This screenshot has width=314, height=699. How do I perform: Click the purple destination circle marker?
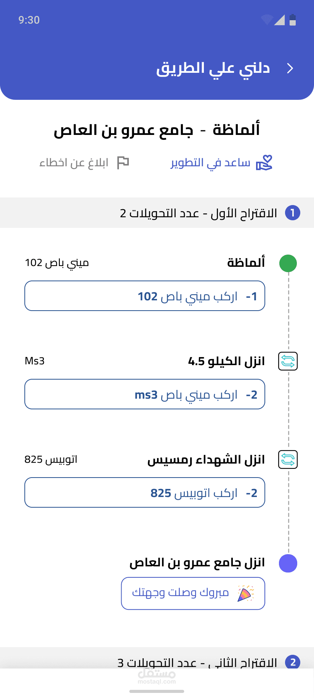pos(288,563)
